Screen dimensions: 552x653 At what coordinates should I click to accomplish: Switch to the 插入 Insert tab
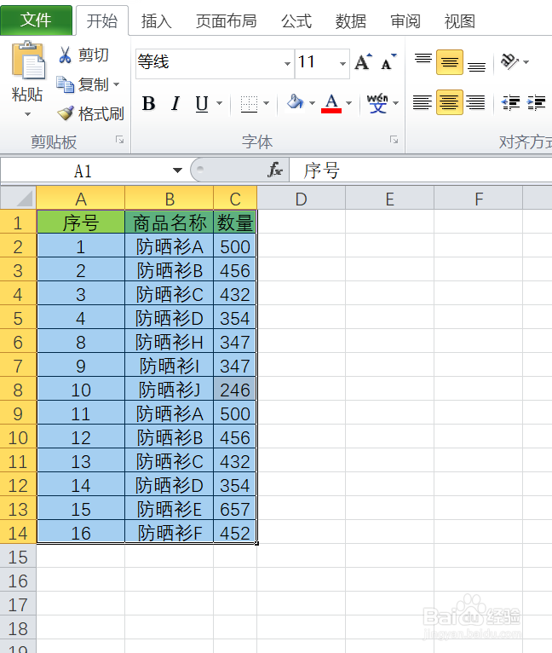(x=156, y=20)
